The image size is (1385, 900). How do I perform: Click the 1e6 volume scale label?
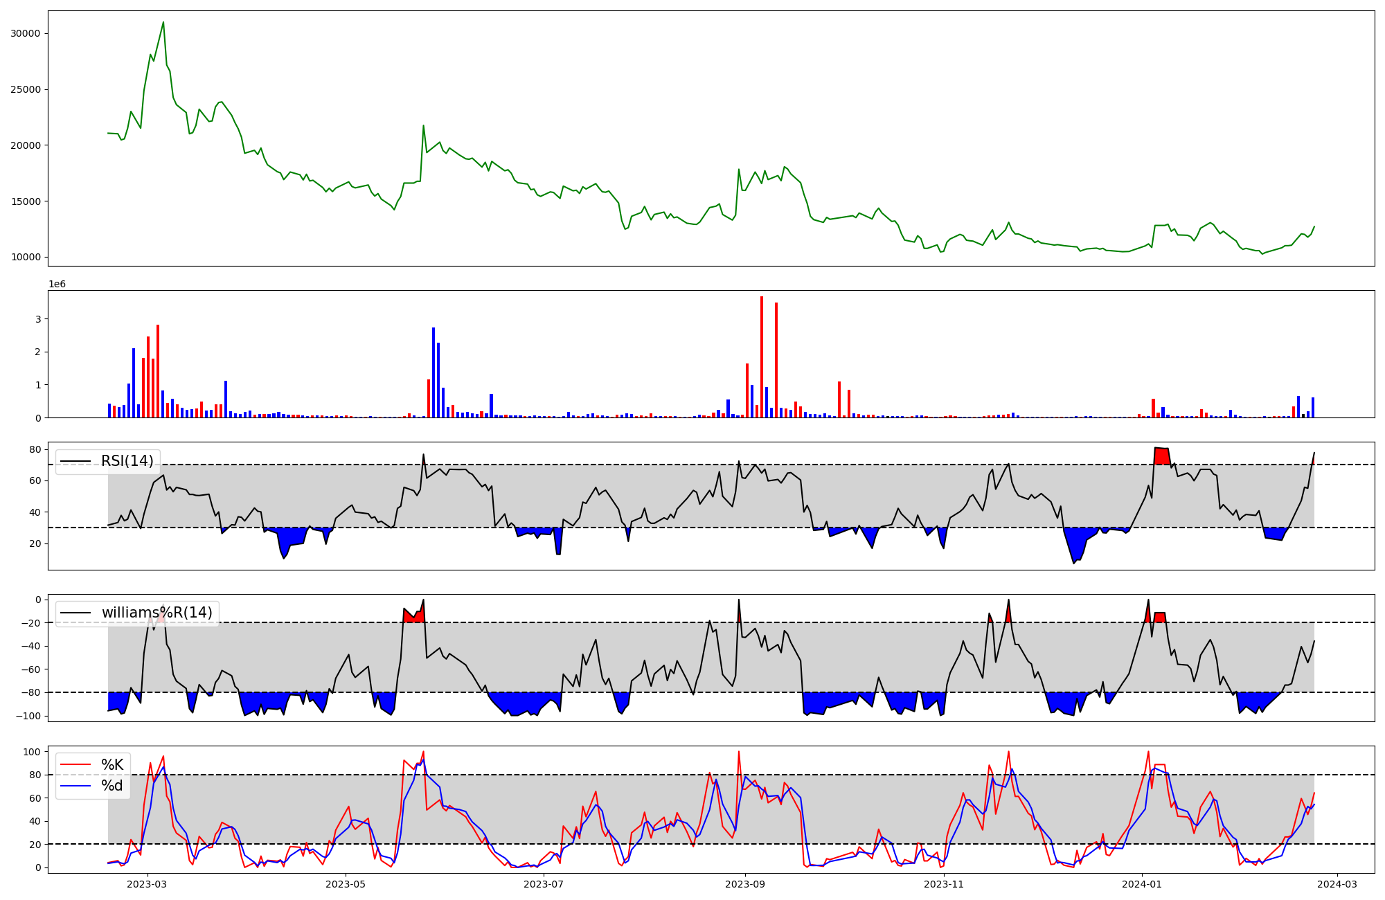(57, 285)
